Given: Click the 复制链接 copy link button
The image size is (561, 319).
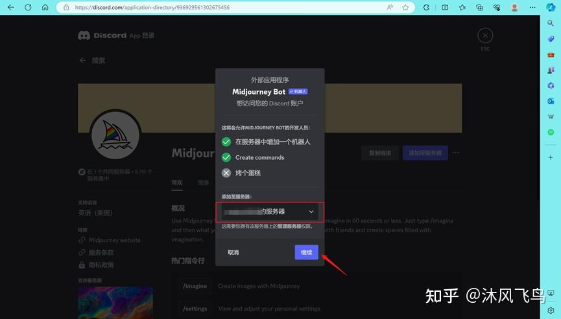Looking at the screenshot, I should coord(379,153).
